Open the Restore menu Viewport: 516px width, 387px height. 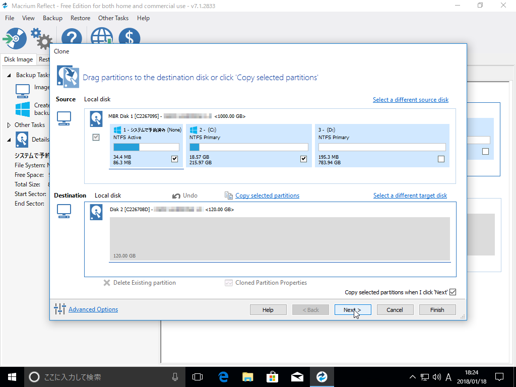click(x=80, y=18)
